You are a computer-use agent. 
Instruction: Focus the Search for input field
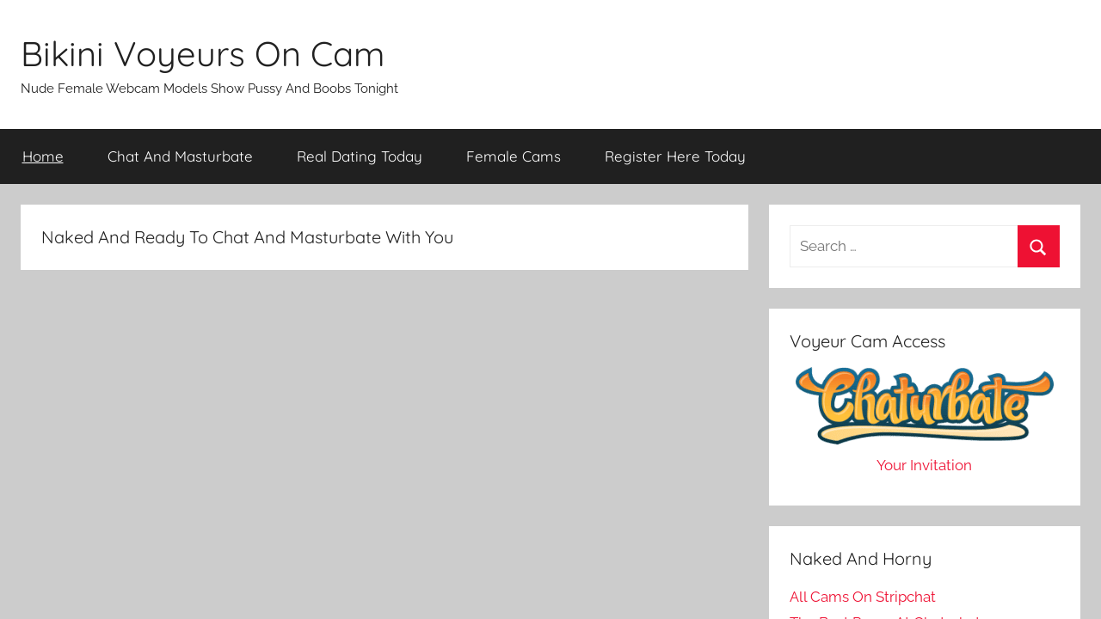pos(903,247)
